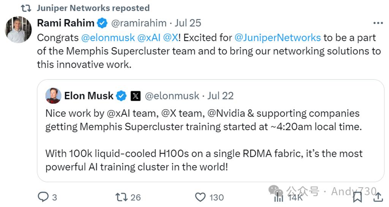Click Rami Rahim's verified badge
The image size is (389, 207).
tap(102, 23)
